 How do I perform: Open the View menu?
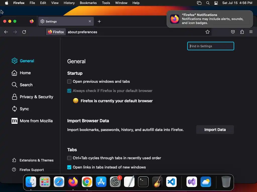pos(55,3)
